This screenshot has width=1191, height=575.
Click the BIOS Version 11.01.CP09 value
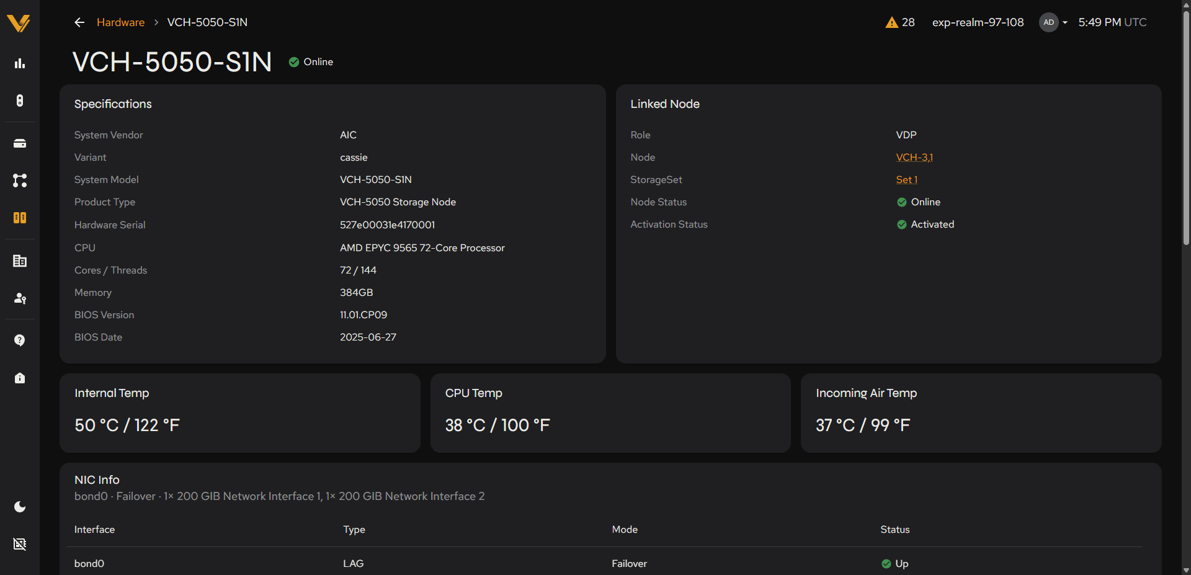pos(364,315)
